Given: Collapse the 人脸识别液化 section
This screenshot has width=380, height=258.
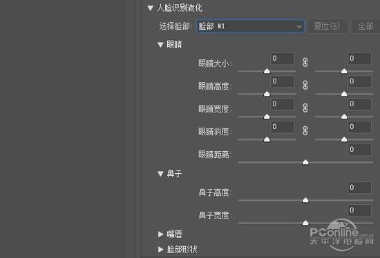Looking at the screenshot, I should [x=150, y=8].
